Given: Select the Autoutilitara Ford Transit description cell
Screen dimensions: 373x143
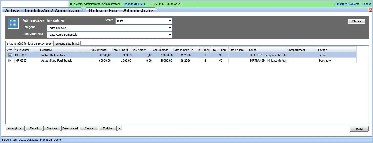Looking at the screenshot, I should (x=65, y=61).
